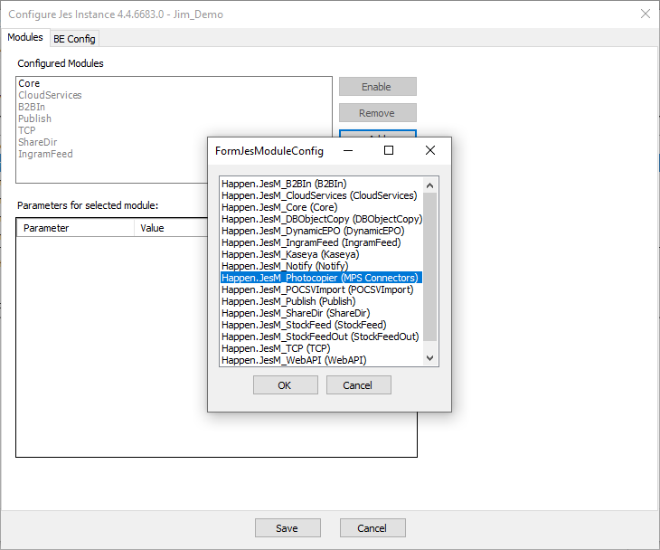Click the module list scroll up arrow

coord(429,185)
